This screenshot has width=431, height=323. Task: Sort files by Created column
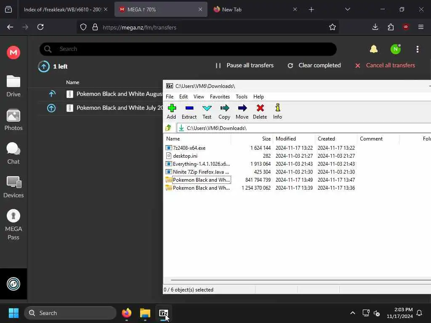pyautogui.click(x=336, y=139)
